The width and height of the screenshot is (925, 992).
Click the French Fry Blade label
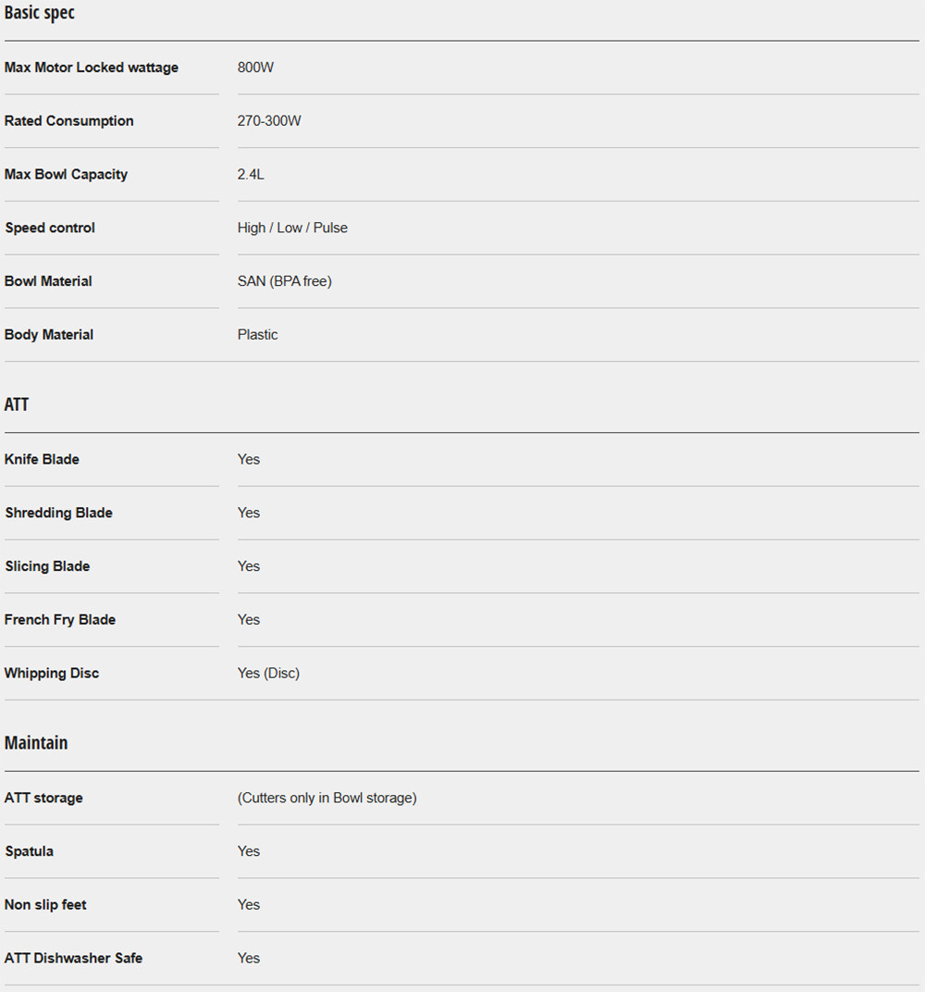(60, 620)
